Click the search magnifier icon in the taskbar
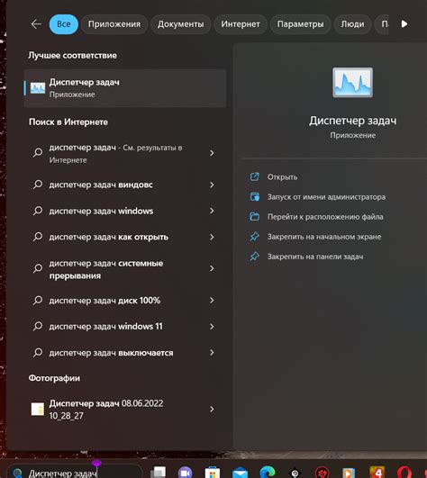This screenshot has width=427, height=478. pos(18,473)
